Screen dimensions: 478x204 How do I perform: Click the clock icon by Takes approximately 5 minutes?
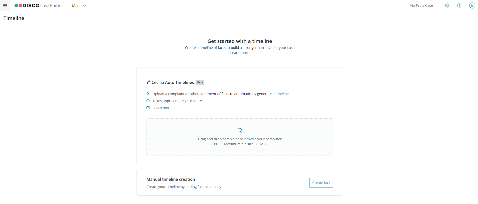[x=148, y=101]
